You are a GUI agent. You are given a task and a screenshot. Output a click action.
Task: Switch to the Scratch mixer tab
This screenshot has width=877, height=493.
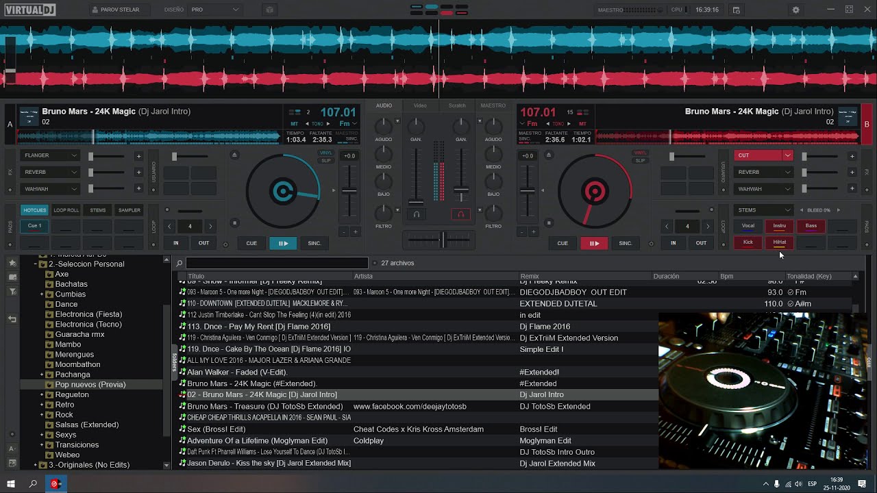tap(457, 105)
